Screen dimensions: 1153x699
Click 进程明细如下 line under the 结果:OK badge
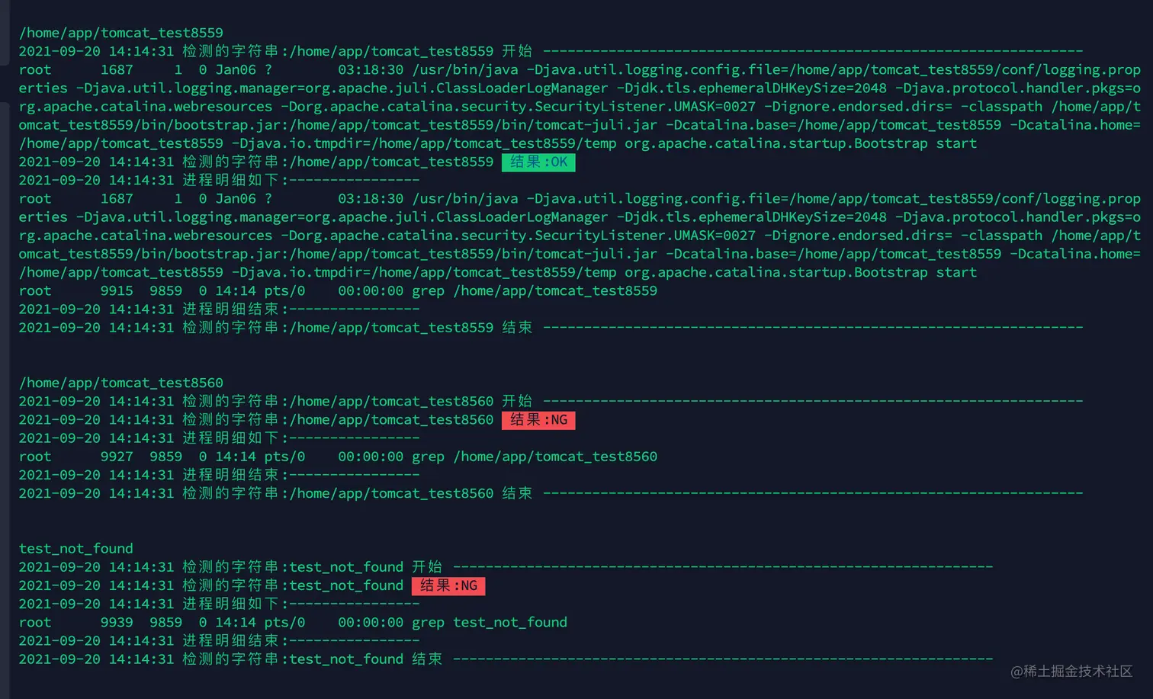(219, 180)
